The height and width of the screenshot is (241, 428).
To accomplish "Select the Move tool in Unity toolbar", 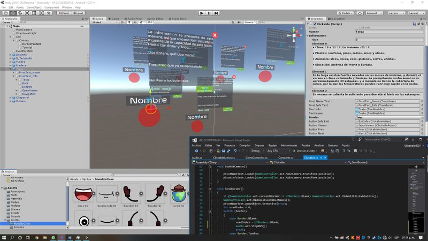I will [12, 12].
